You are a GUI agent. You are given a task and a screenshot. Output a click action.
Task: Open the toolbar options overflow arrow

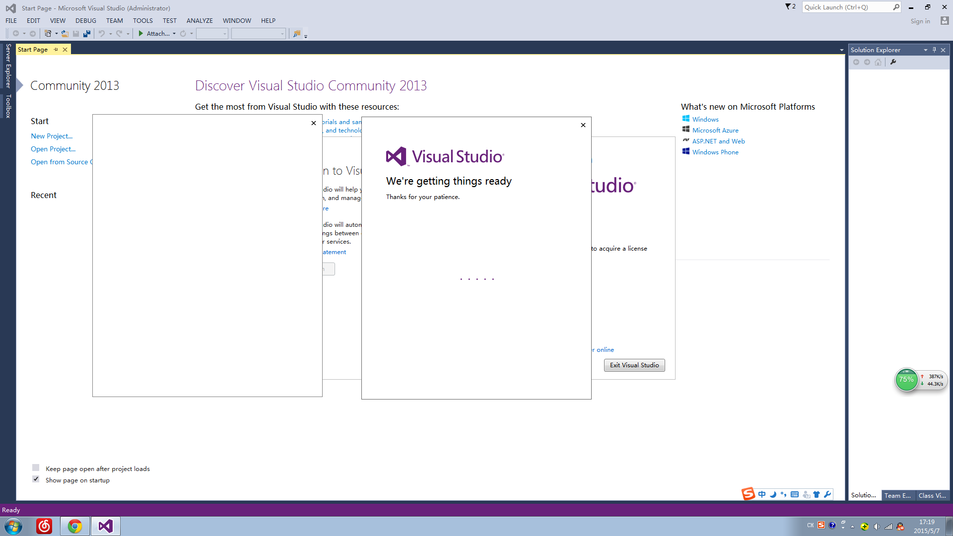point(305,36)
